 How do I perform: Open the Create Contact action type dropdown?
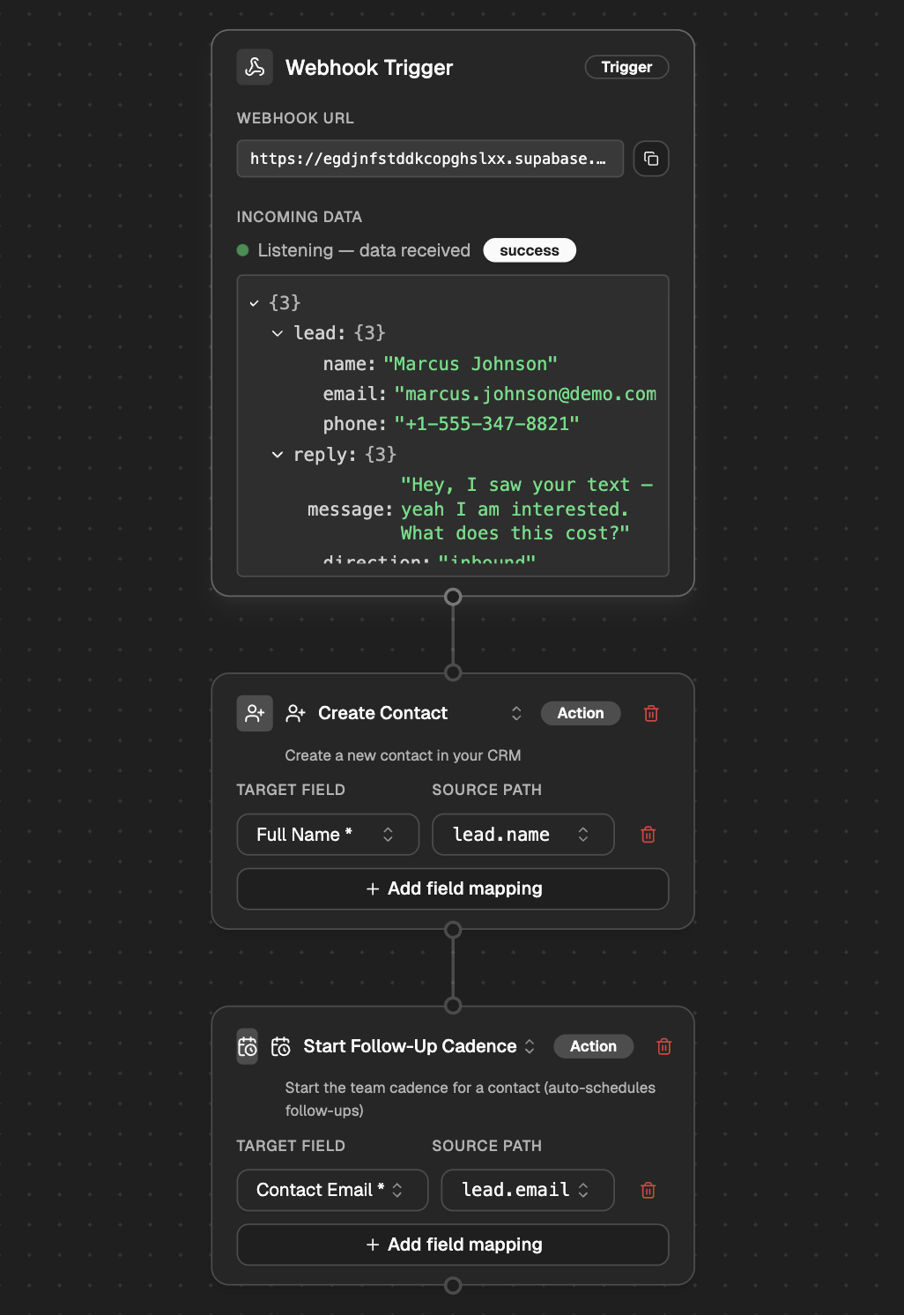pyautogui.click(x=516, y=713)
